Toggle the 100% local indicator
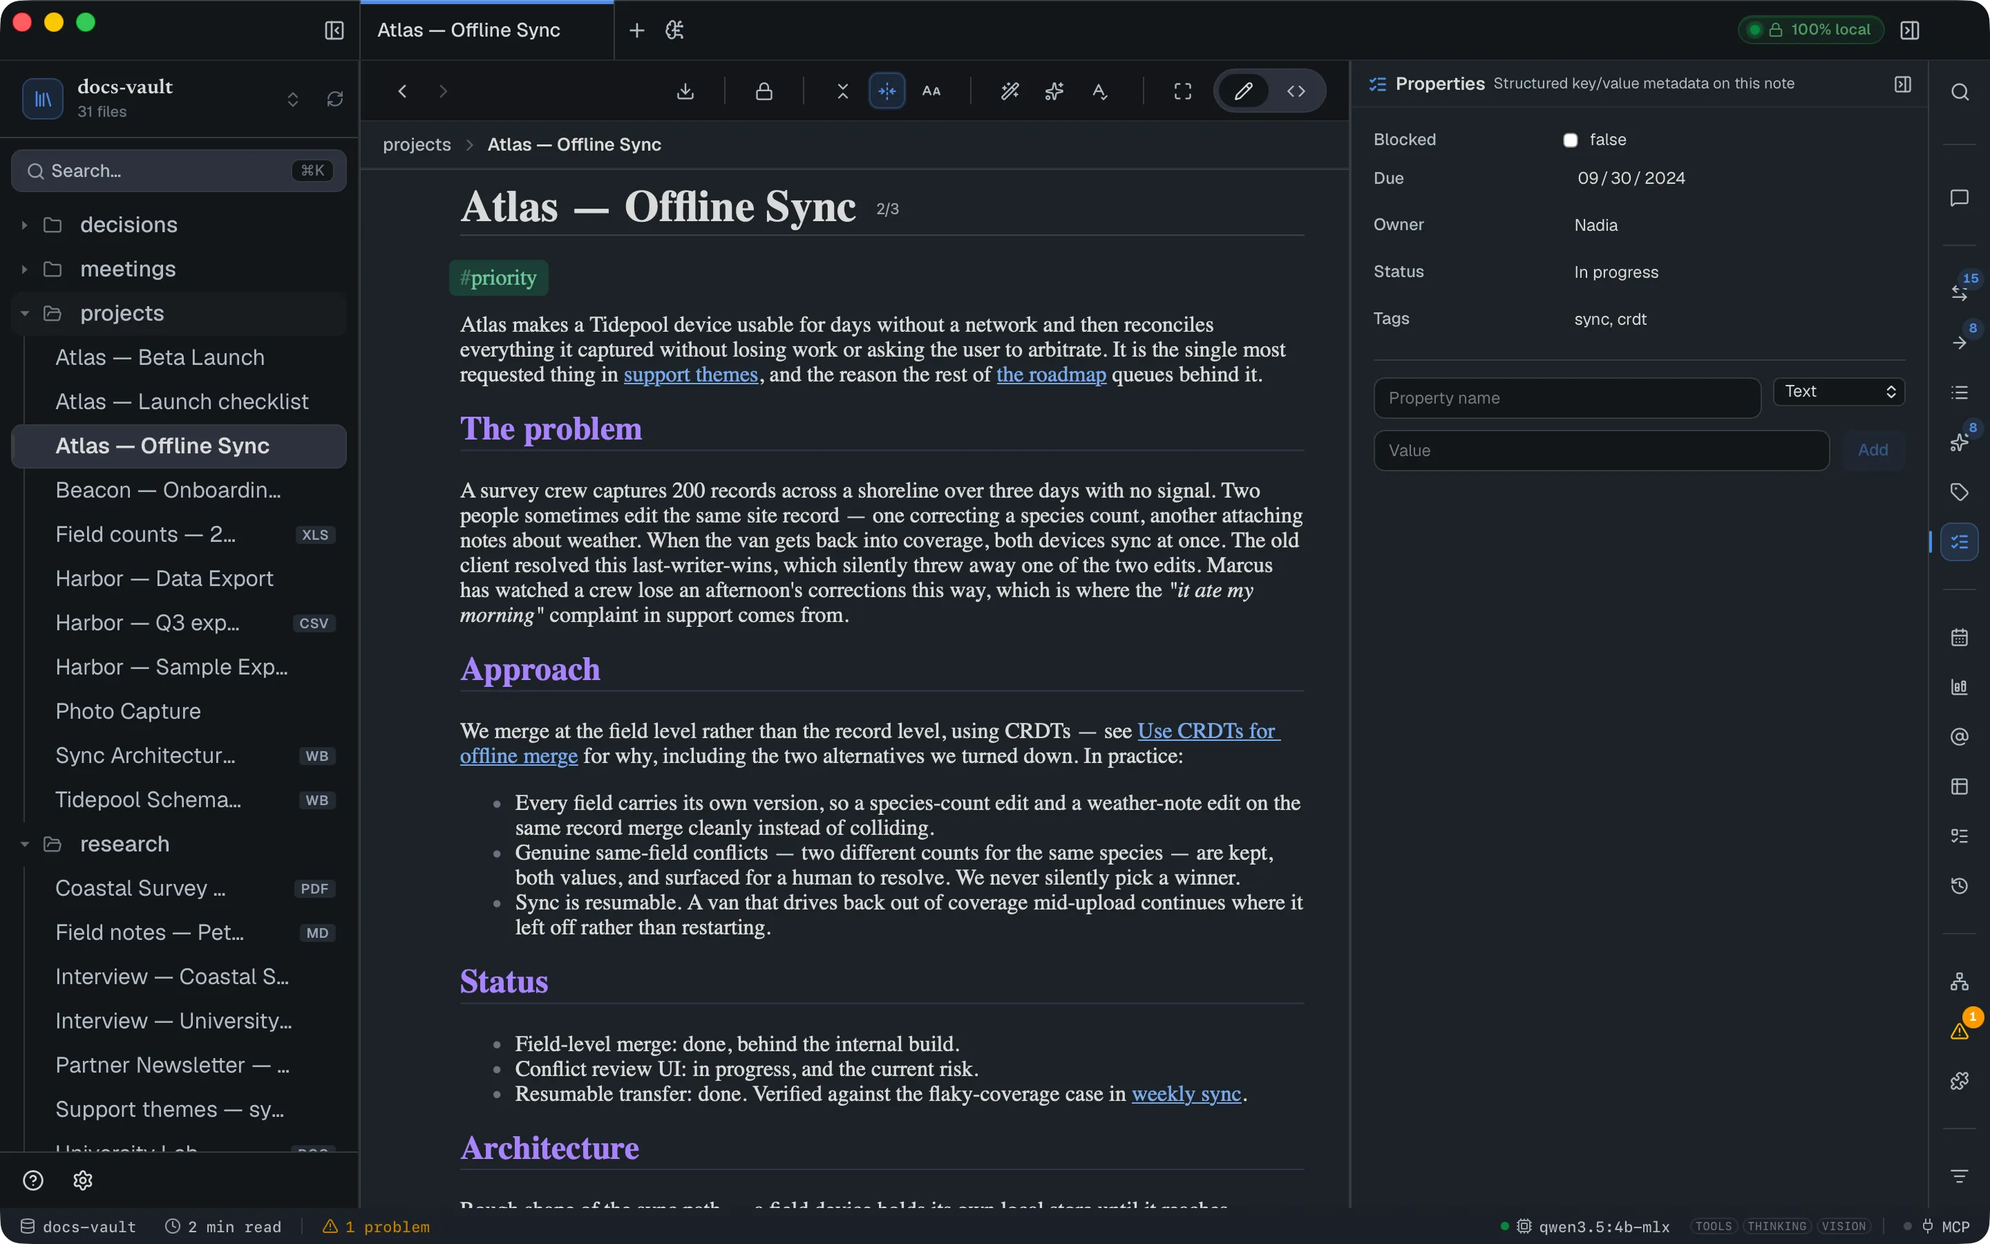 [x=1811, y=30]
